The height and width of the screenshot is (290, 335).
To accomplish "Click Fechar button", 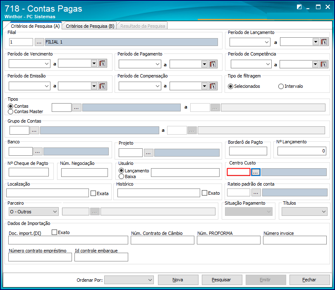I will tap(309, 280).
